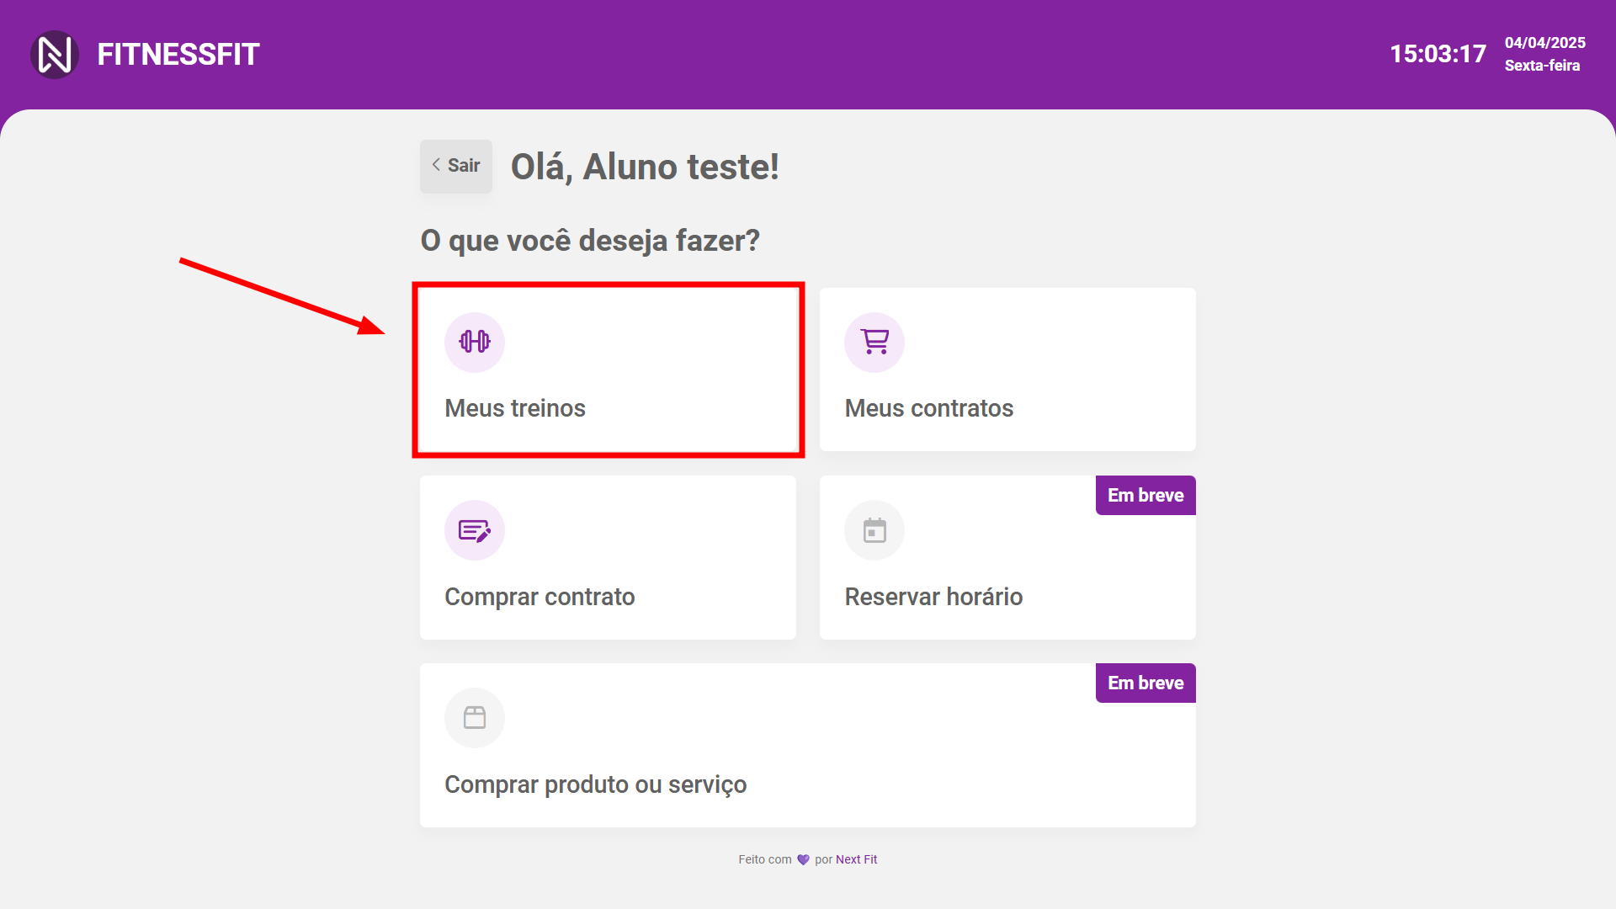Open the Meus treinos card label
The image size is (1616, 909).
point(515,408)
